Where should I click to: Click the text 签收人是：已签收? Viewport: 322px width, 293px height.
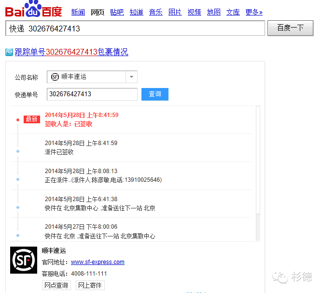coord(69,124)
